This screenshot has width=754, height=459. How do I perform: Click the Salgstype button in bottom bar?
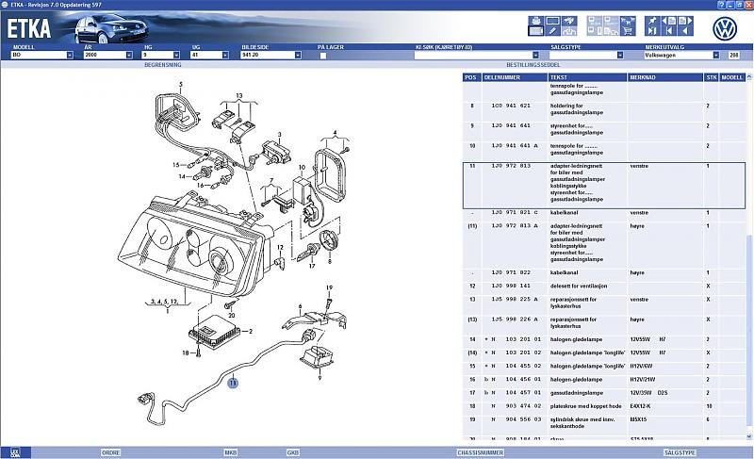679,452
